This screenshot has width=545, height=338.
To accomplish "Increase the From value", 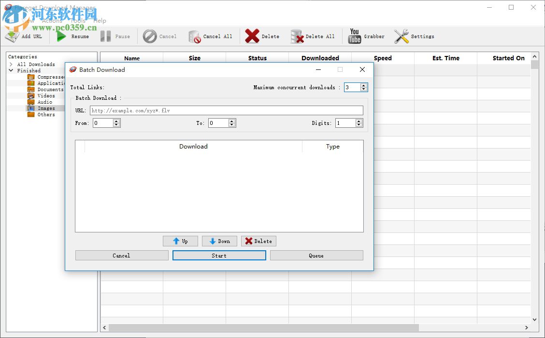I will point(116,121).
